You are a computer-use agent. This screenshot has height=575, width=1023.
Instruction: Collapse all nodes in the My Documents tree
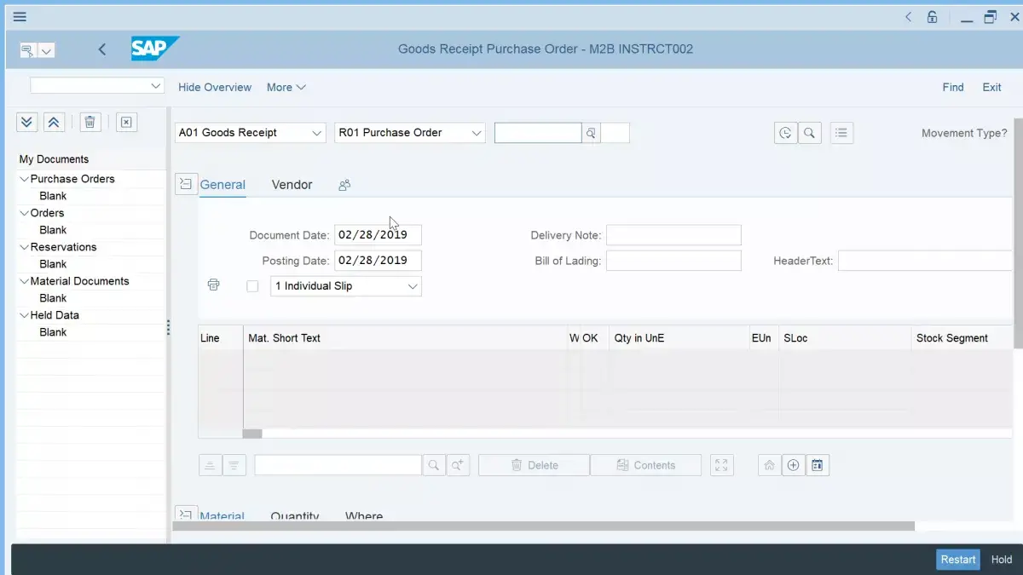pyautogui.click(x=54, y=123)
